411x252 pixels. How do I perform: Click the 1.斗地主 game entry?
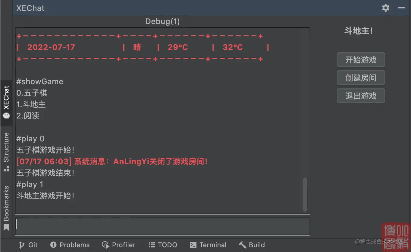[x=31, y=104]
